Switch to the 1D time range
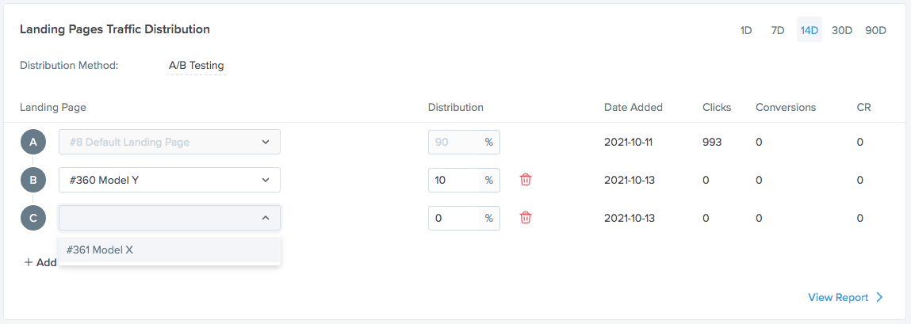 [746, 30]
